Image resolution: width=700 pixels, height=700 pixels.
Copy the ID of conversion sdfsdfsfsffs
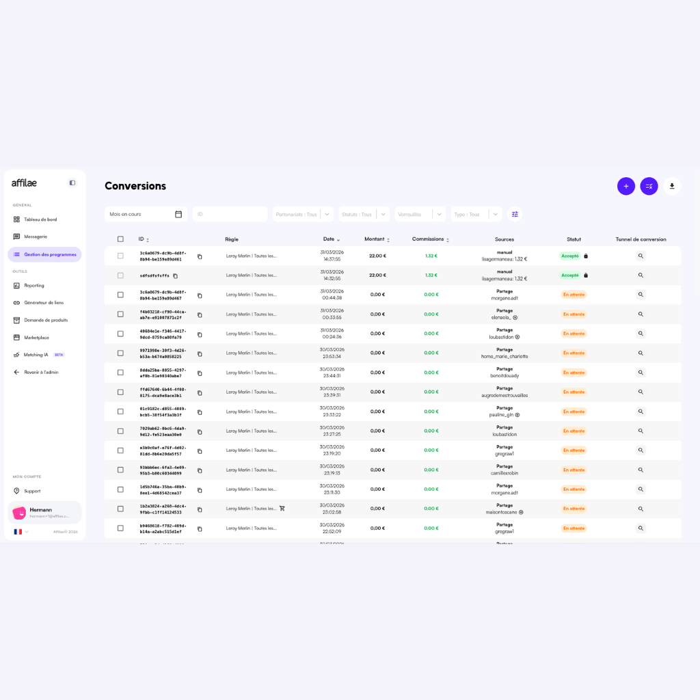click(175, 275)
